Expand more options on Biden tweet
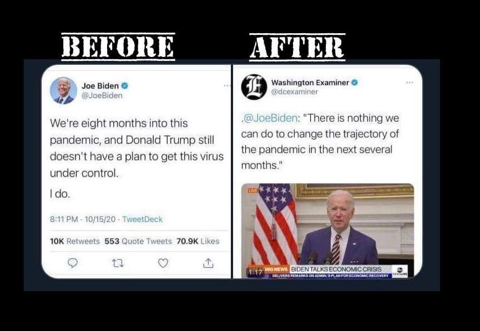 click(227, 86)
